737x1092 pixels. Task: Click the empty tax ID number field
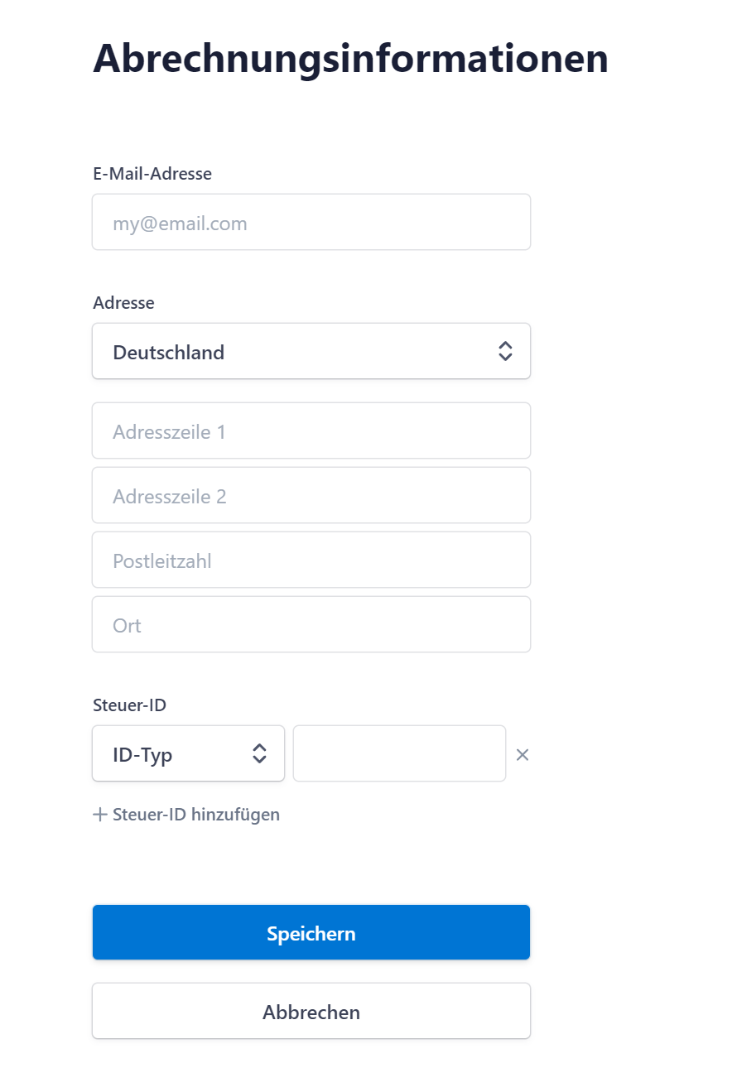point(399,753)
